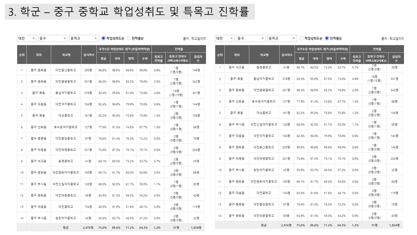Select 대전동산중학교 in rank 1 row
The height and width of the screenshot is (235, 417).
(x=66, y=70)
